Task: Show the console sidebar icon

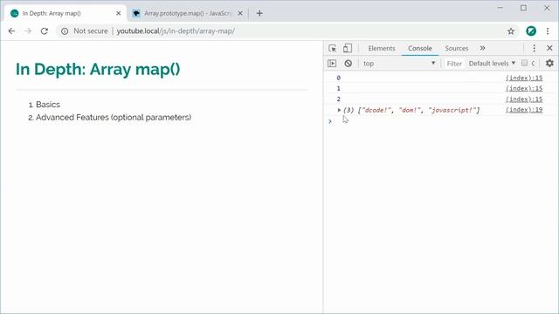Action: click(x=332, y=64)
